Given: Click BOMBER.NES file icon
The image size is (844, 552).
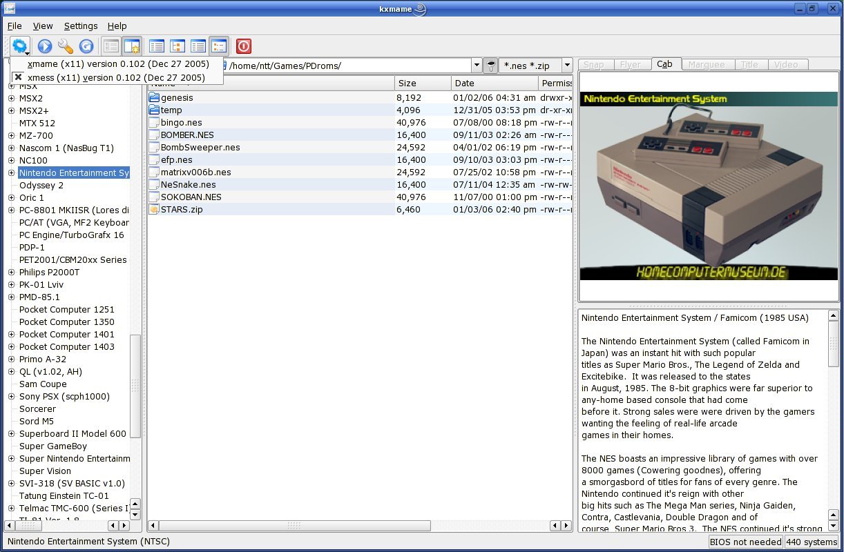Looking at the screenshot, I should coord(154,135).
